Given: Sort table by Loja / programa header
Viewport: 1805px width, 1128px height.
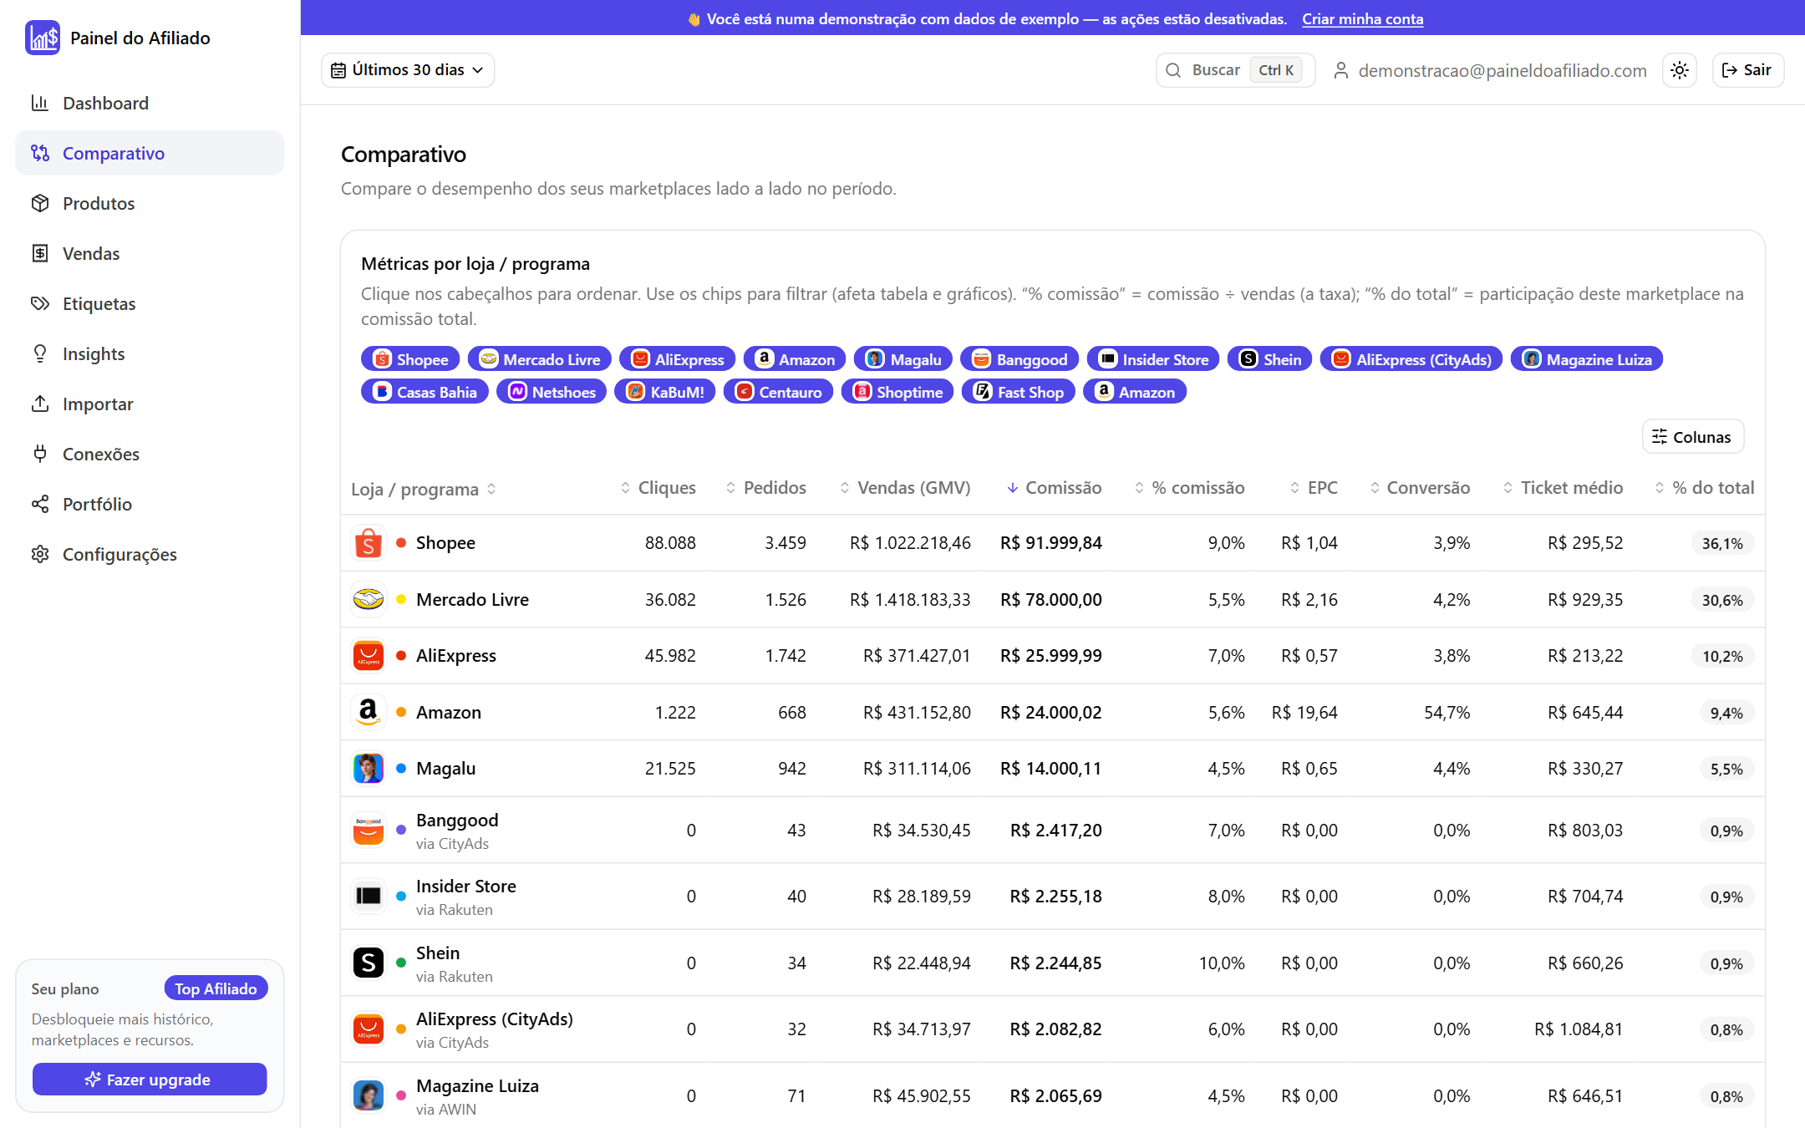Looking at the screenshot, I should tap(424, 489).
